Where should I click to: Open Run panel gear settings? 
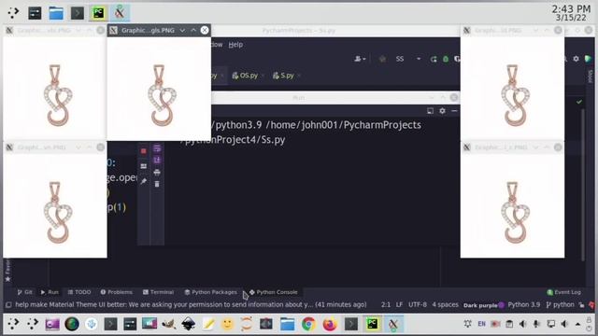[x=442, y=111]
